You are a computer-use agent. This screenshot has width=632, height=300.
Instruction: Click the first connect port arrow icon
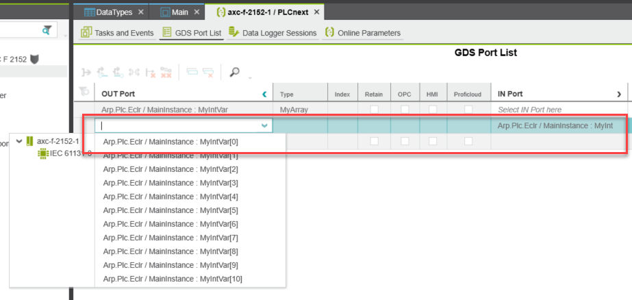[86, 71]
